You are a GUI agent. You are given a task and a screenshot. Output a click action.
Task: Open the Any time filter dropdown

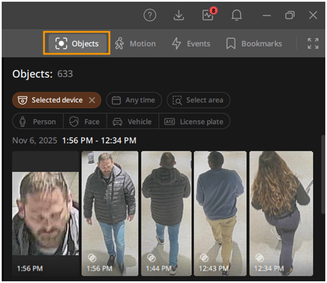tap(134, 100)
